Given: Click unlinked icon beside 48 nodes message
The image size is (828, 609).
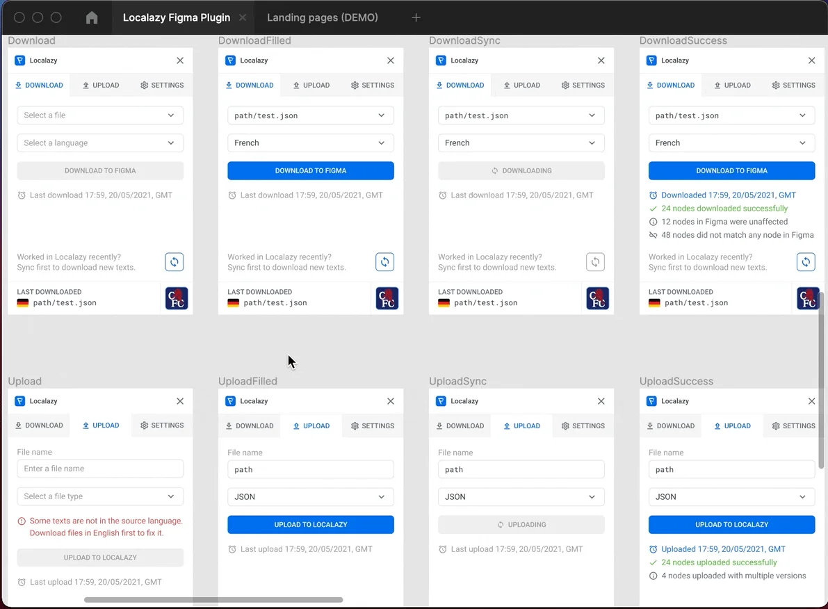Looking at the screenshot, I should (654, 235).
